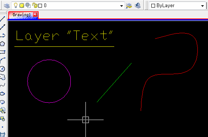Select the Ellipse Arc tool
This screenshot has width=208, height=137.
click(x=3, y=102)
